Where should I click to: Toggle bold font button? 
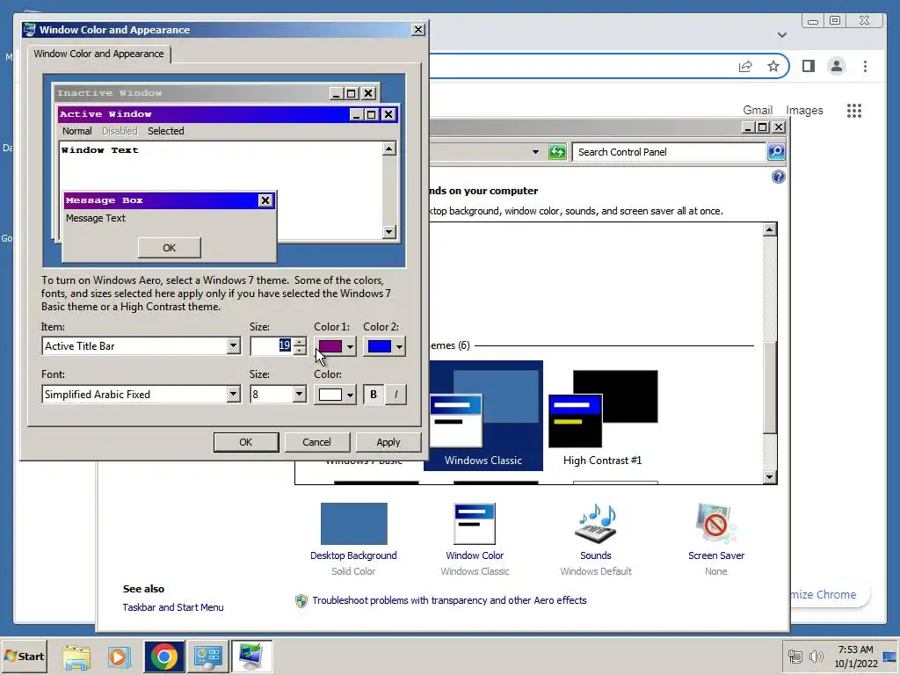[374, 395]
